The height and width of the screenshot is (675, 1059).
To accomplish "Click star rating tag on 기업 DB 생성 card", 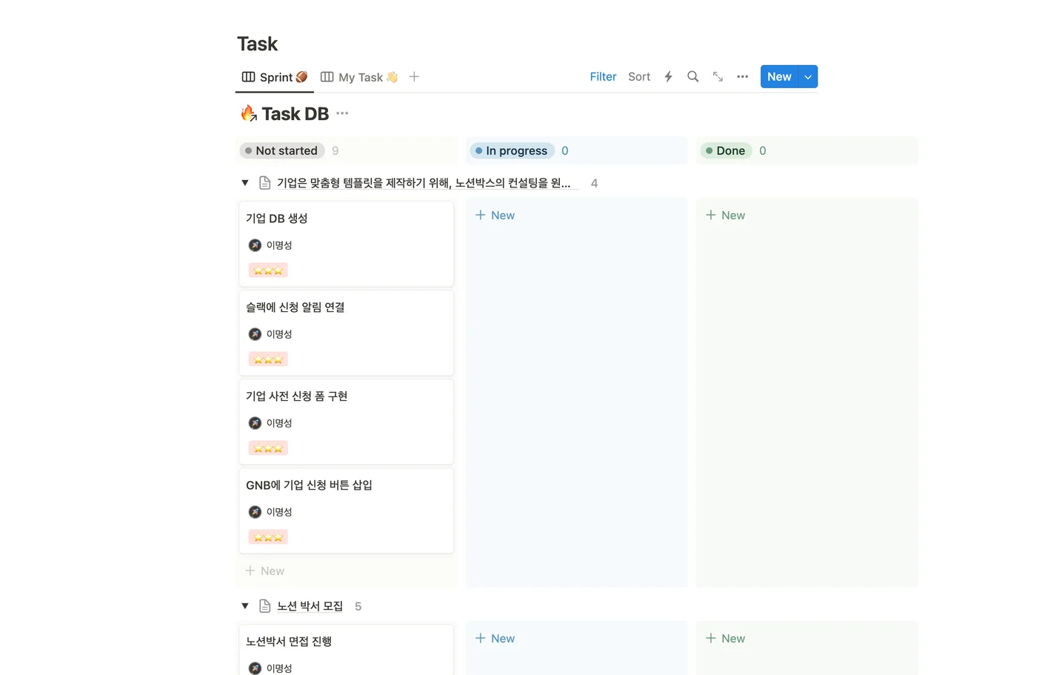I will [268, 270].
